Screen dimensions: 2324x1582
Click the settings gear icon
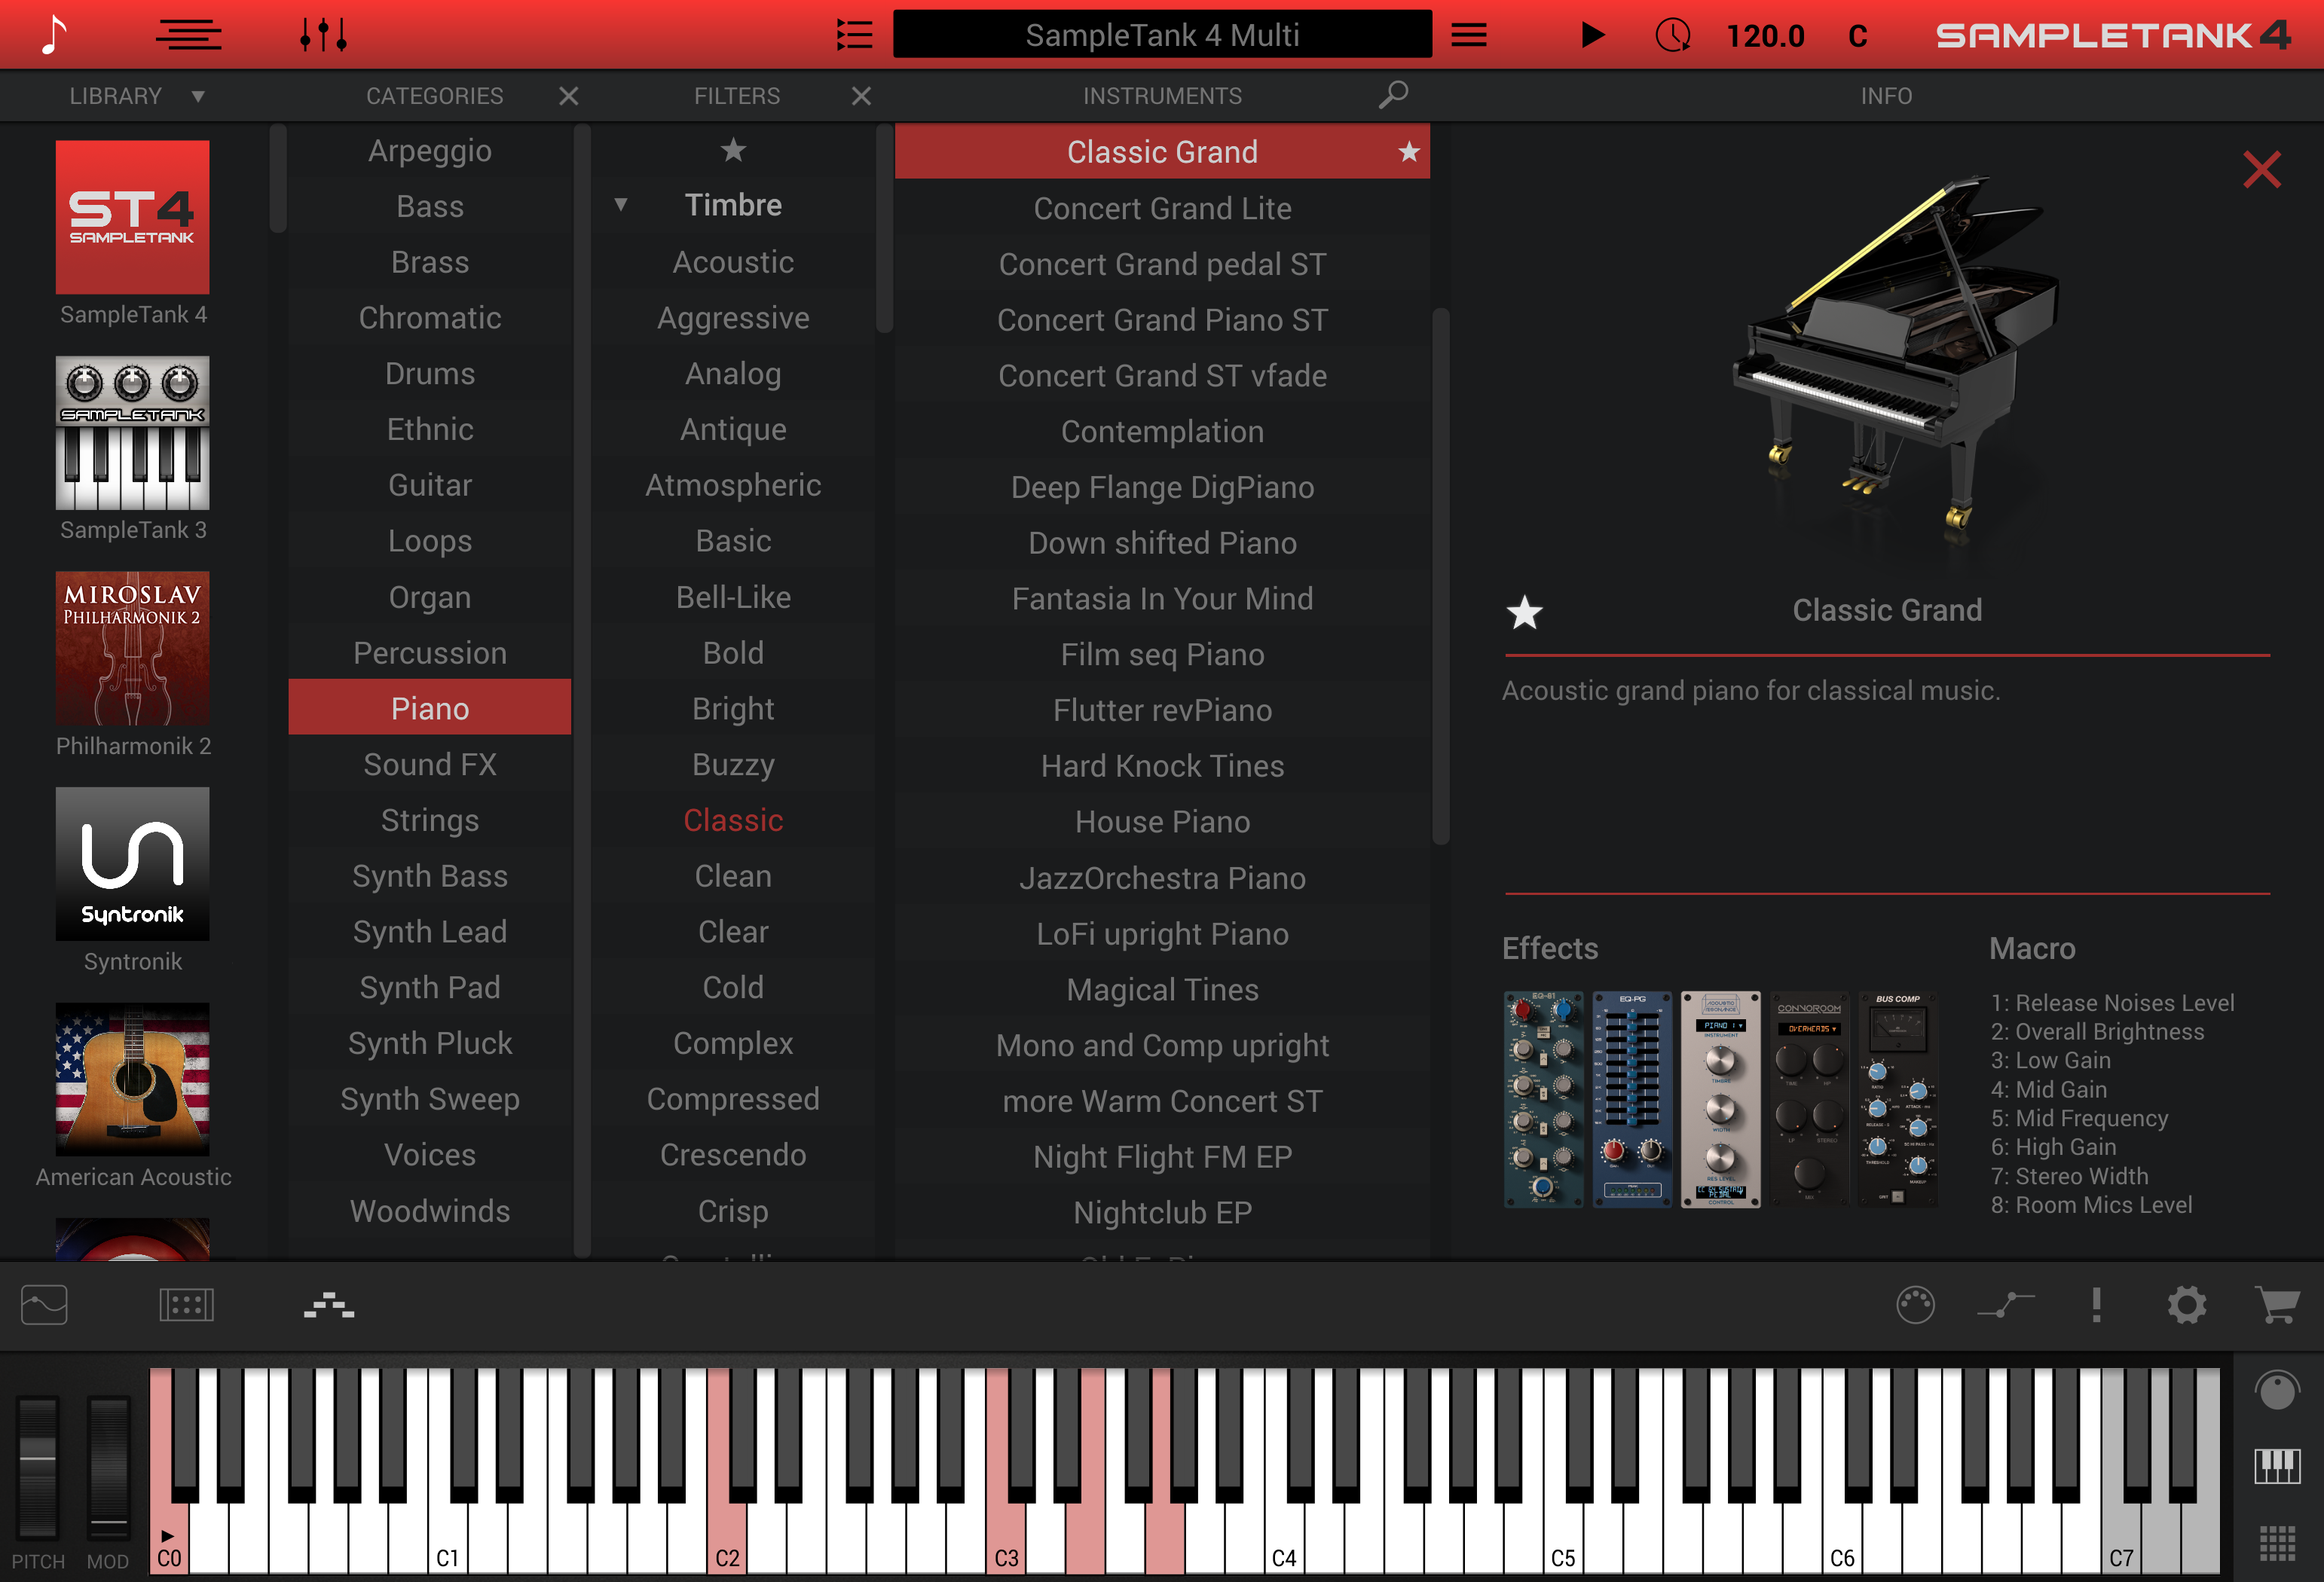click(x=2187, y=1305)
